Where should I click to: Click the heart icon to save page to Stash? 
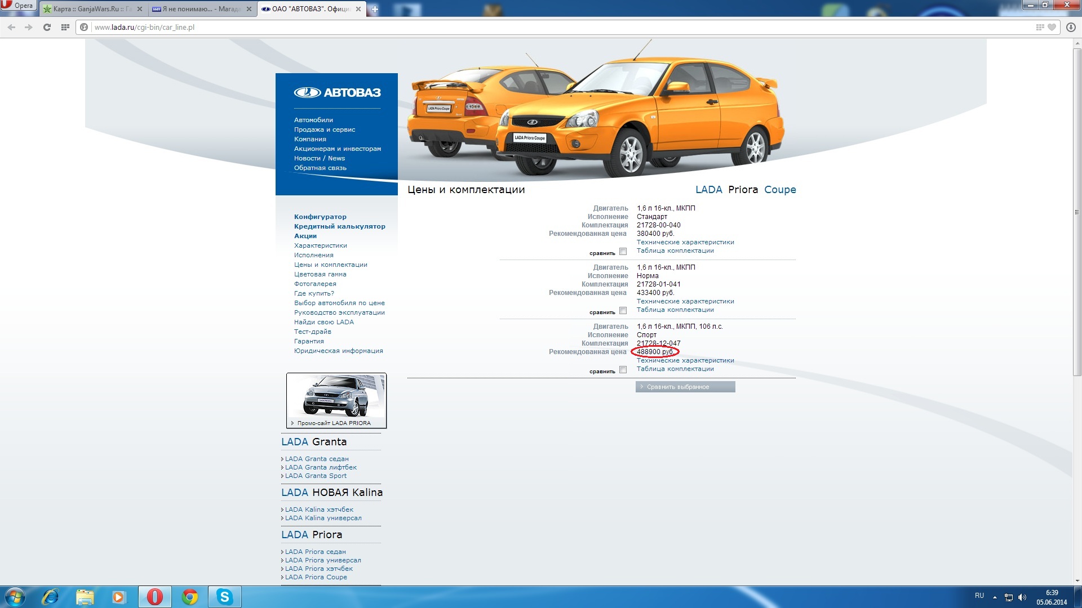tap(1052, 27)
